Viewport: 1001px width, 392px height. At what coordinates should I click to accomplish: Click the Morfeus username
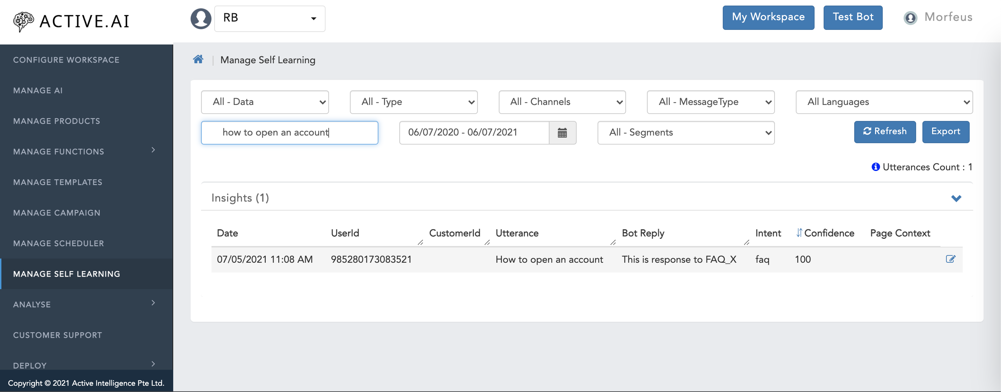tap(948, 17)
